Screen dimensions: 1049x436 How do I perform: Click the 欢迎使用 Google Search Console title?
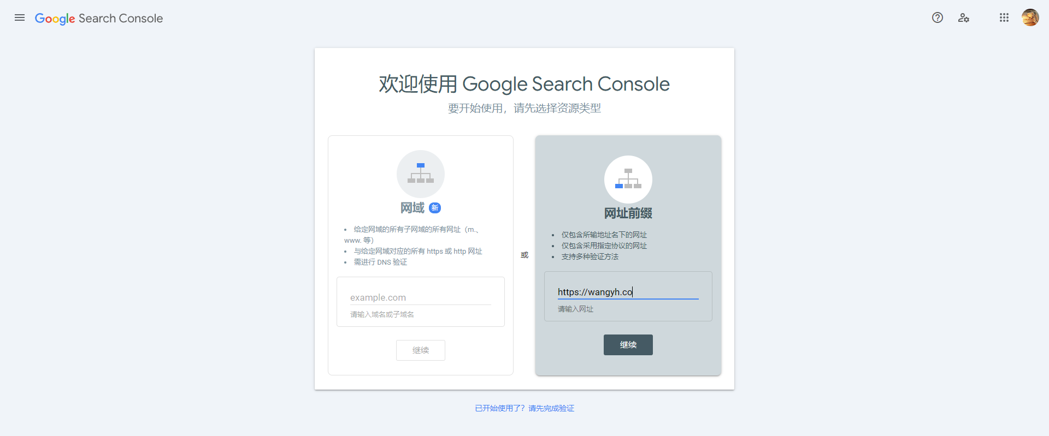click(524, 84)
